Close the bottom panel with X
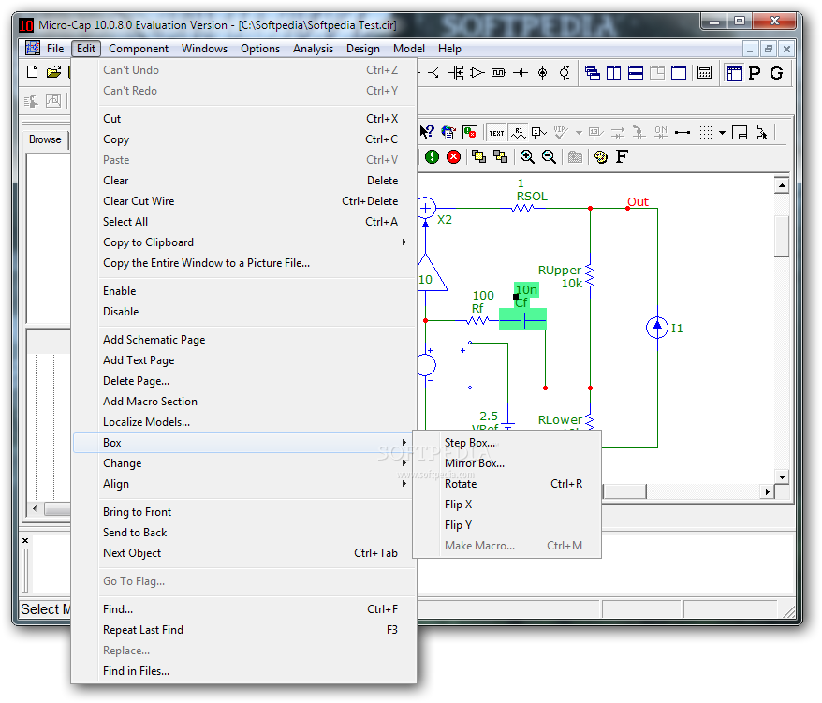This screenshot has height=703, width=822. pos(25,540)
